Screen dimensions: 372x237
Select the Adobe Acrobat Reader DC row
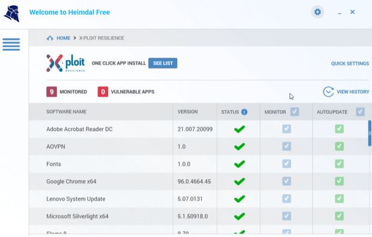pyautogui.click(x=199, y=129)
